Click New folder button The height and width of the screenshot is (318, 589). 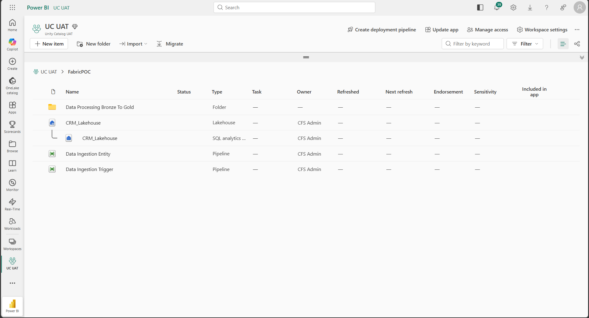(94, 44)
